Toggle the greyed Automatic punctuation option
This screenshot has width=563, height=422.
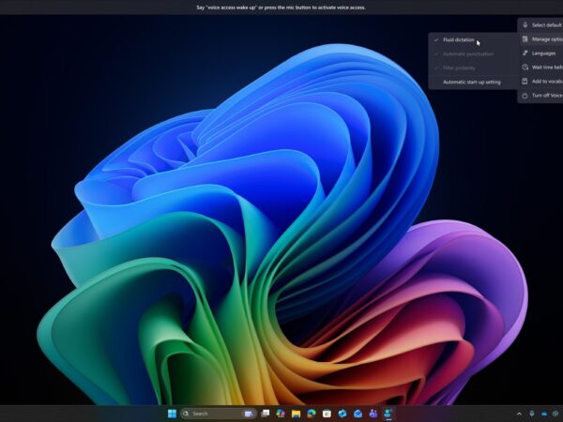[466, 54]
